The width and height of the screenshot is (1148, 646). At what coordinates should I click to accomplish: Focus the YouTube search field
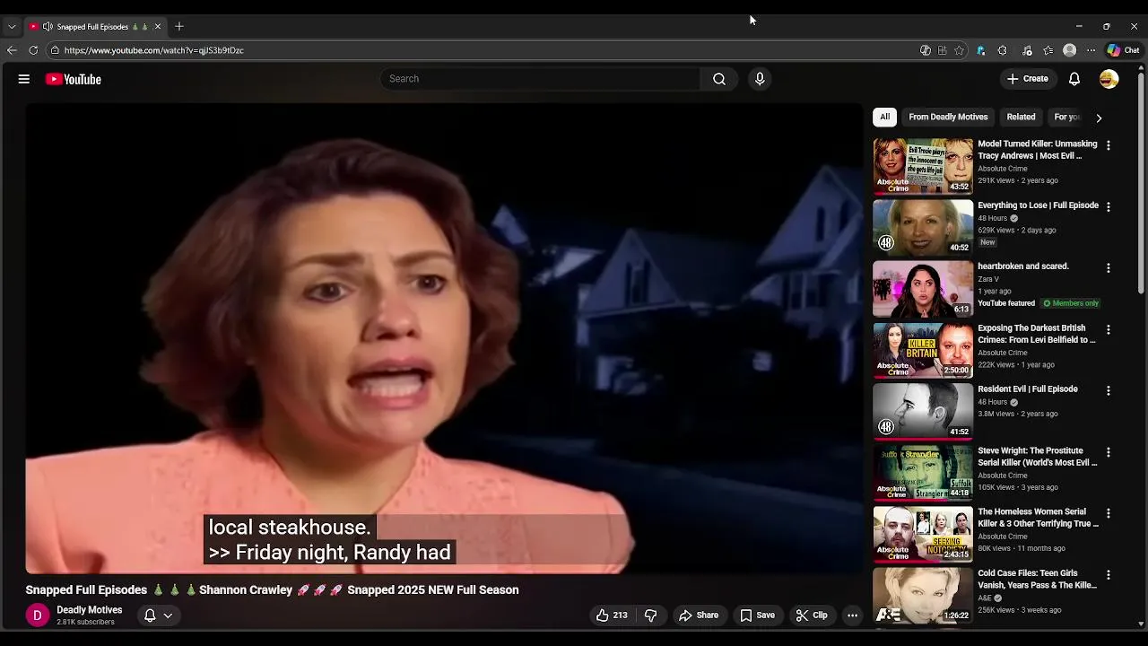[x=543, y=79]
